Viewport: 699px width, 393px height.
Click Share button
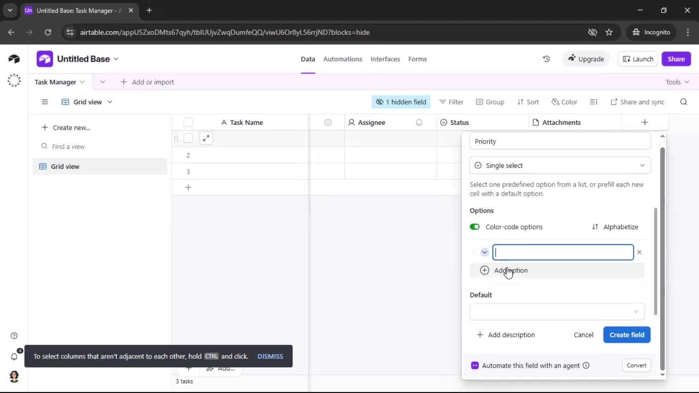click(676, 59)
